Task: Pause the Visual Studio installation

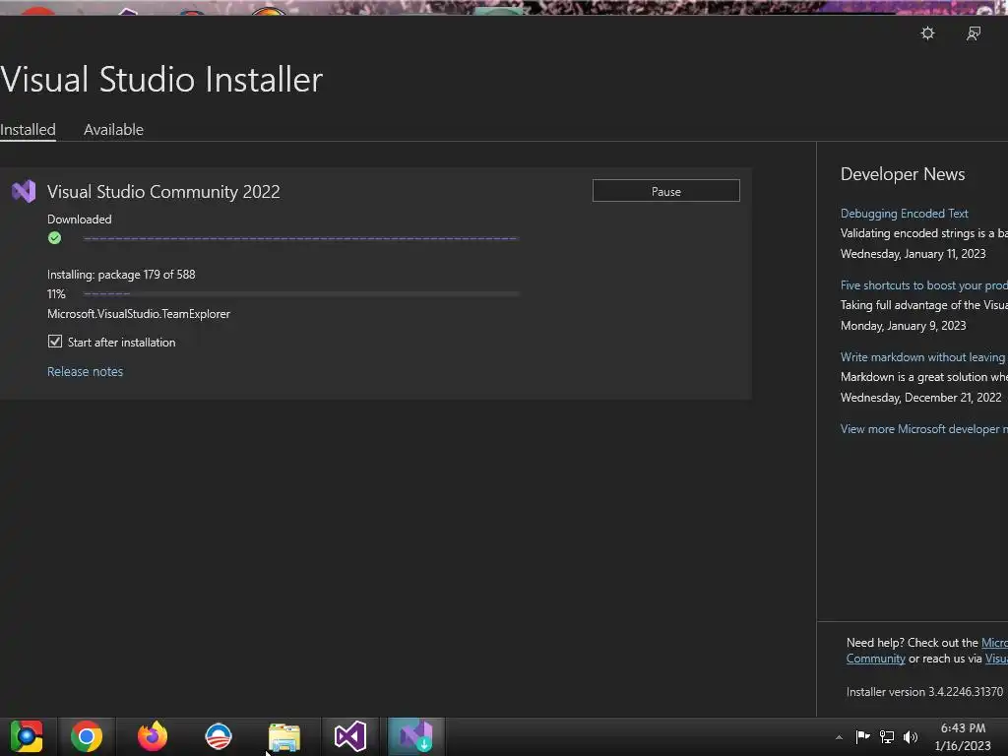Action: [666, 191]
